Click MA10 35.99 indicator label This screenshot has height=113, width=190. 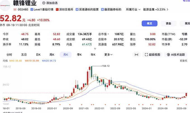pyautogui.click(x=32, y=61)
